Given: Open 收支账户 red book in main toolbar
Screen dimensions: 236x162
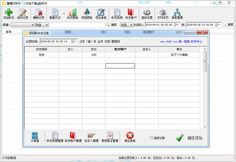Looking at the screenshot, I should (131, 14).
